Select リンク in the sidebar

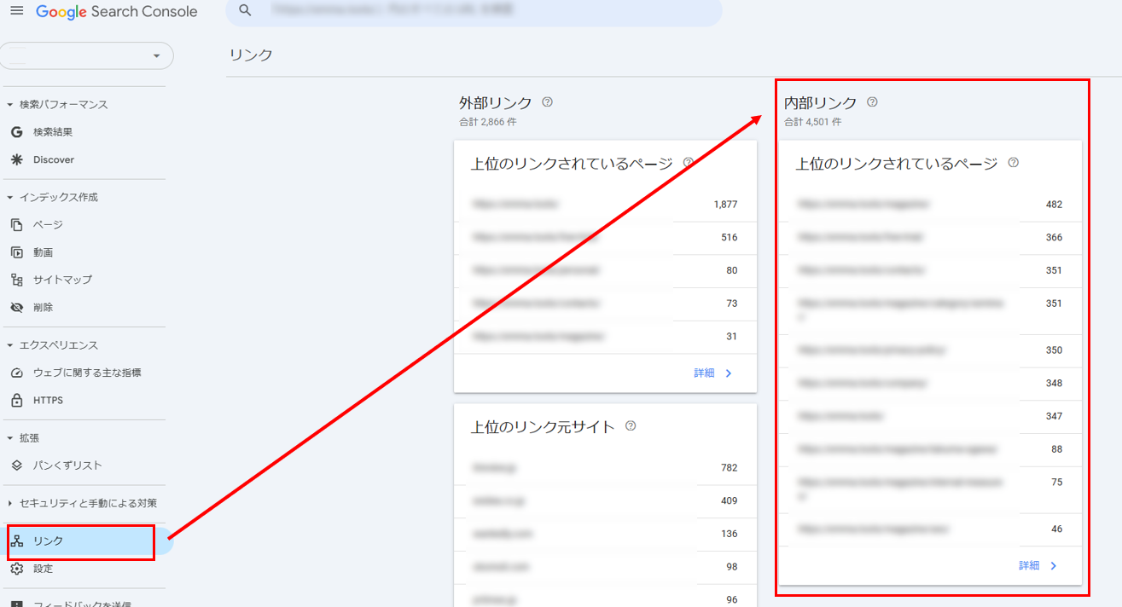click(x=48, y=541)
